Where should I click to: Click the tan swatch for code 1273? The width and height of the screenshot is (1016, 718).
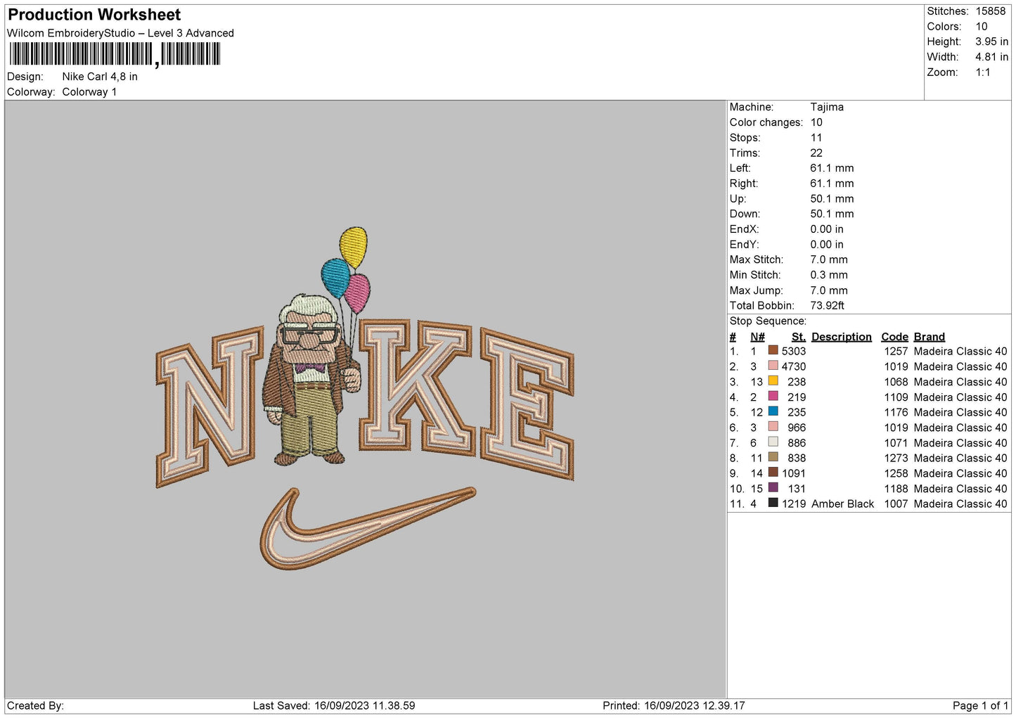click(x=773, y=457)
